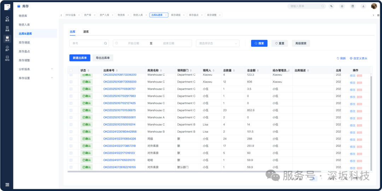The width and height of the screenshot is (382, 191).
Task: Open the tab grid menu icon
Action: (x=378, y=15)
